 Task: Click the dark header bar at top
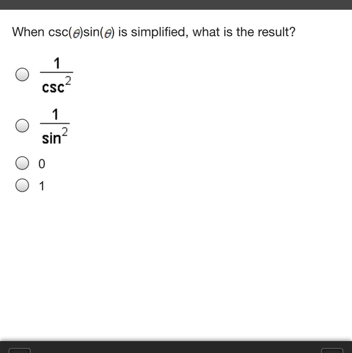pos(176,5)
